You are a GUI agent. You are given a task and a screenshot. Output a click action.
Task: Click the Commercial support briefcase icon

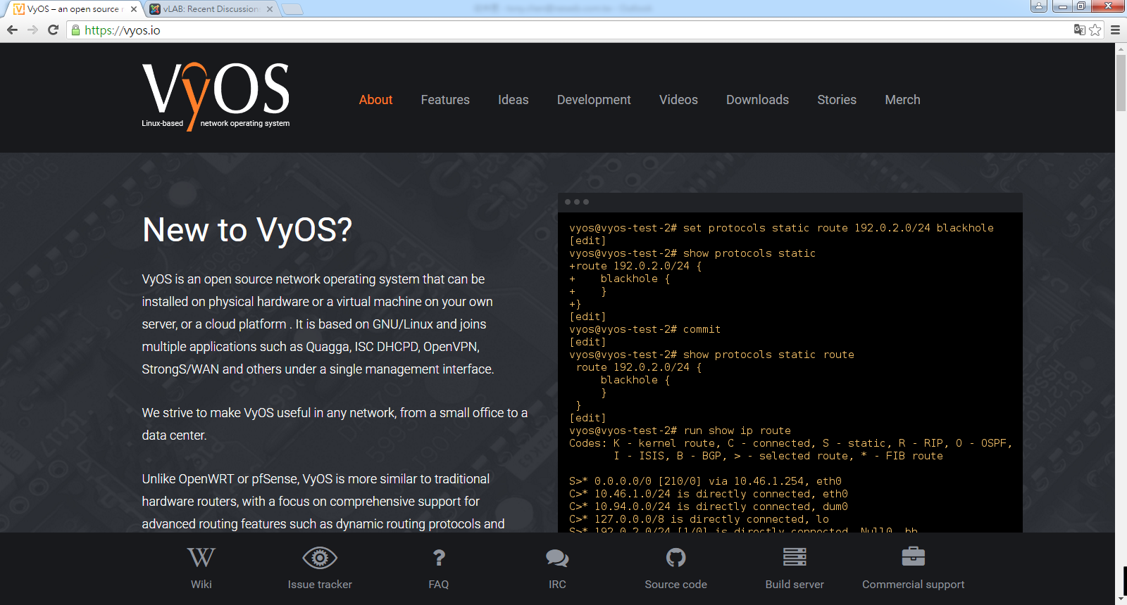coord(914,556)
